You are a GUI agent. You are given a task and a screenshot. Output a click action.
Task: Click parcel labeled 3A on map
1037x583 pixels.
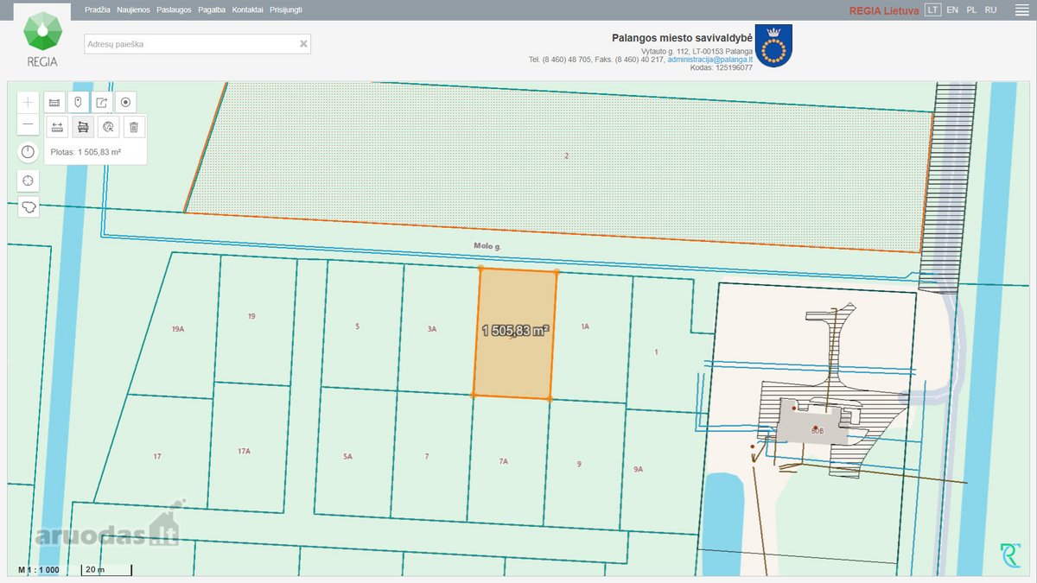[x=432, y=329]
